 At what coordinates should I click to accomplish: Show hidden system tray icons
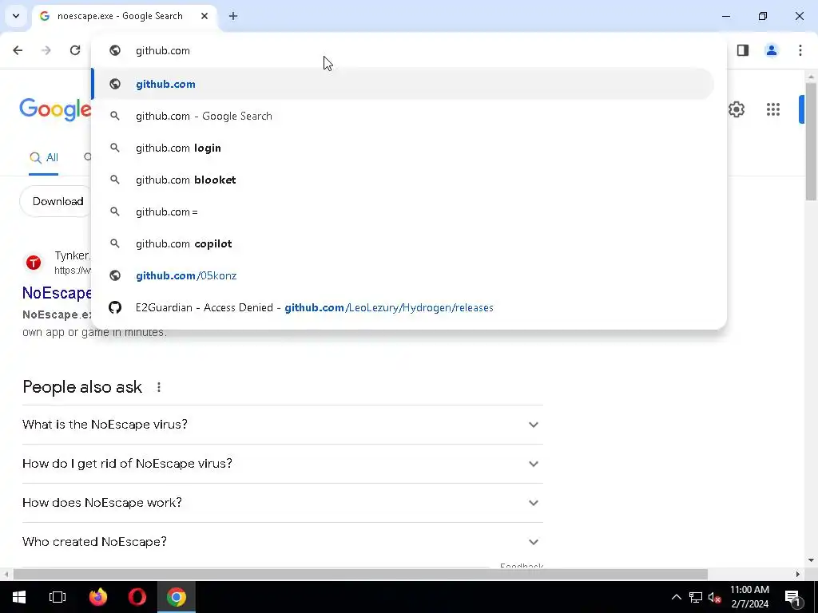(x=676, y=597)
